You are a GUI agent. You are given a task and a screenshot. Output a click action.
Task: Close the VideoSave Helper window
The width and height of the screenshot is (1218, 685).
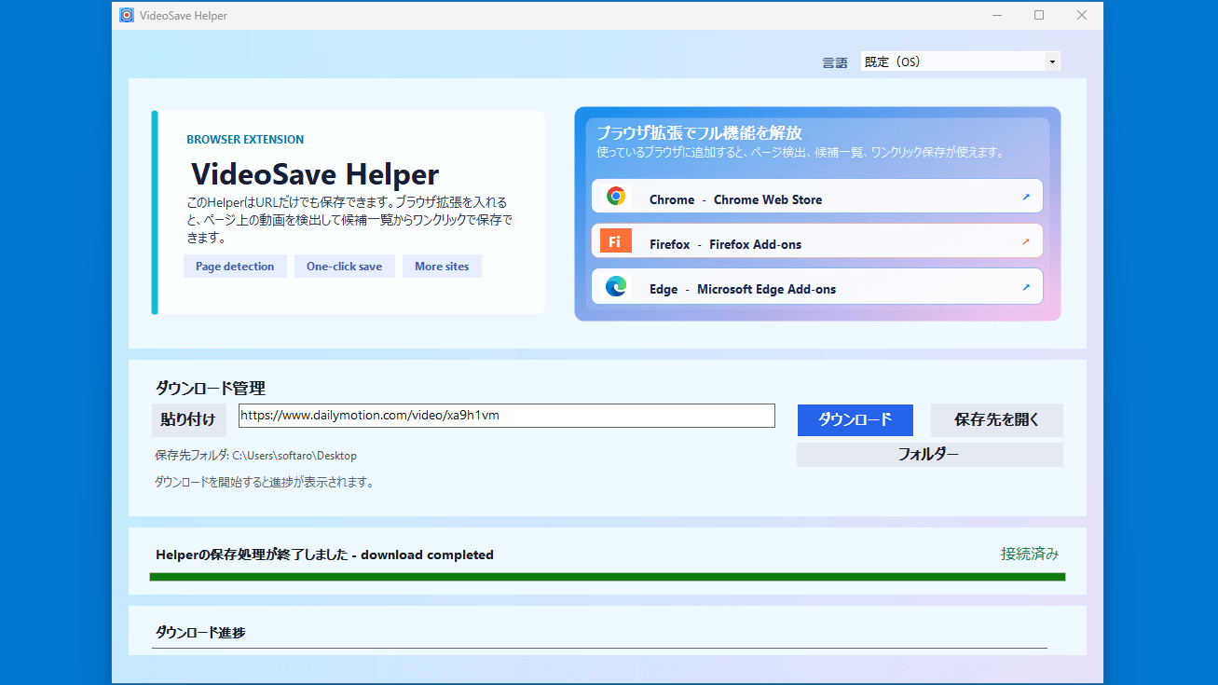(x=1082, y=15)
